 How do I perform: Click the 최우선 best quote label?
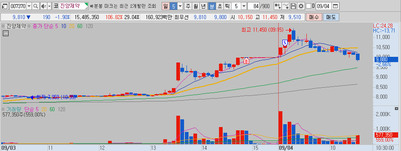[181, 17]
